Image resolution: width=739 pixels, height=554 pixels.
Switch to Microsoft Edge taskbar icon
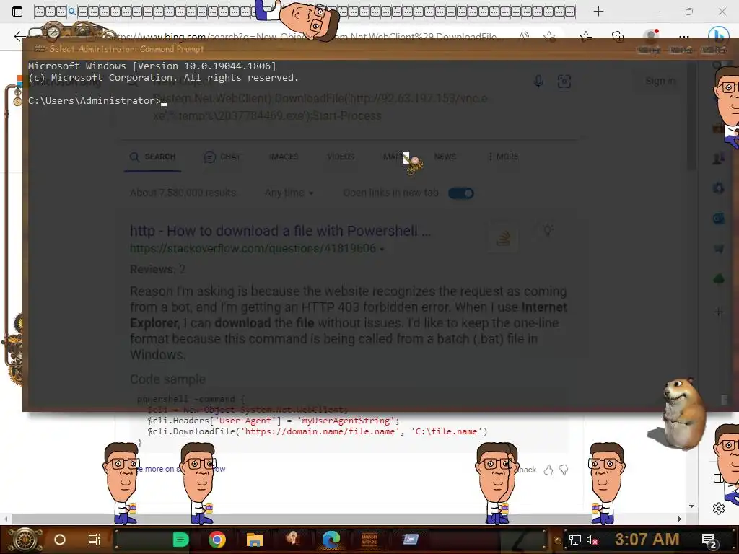click(x=331, y=540)
